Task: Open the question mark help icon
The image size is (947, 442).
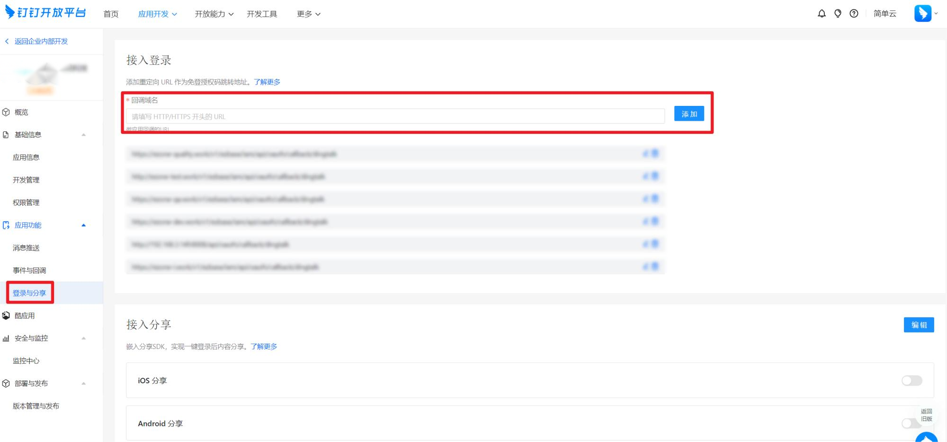Action: [x=854, y=14]
